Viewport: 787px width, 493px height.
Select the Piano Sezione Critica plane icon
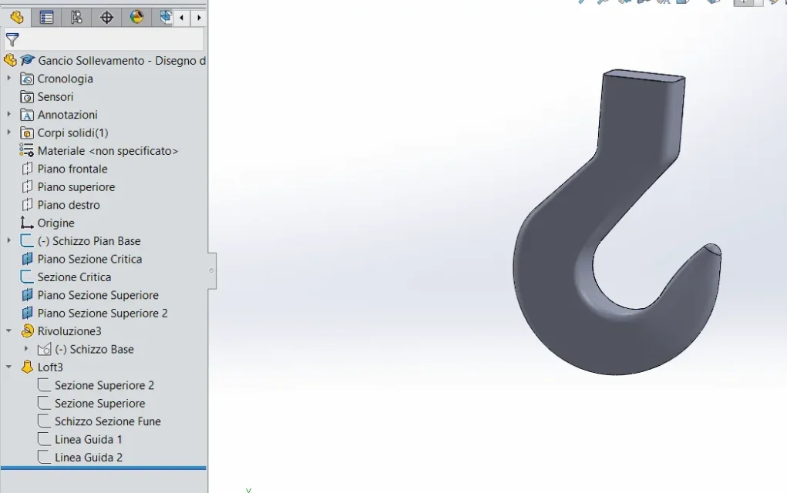[27, 260]
